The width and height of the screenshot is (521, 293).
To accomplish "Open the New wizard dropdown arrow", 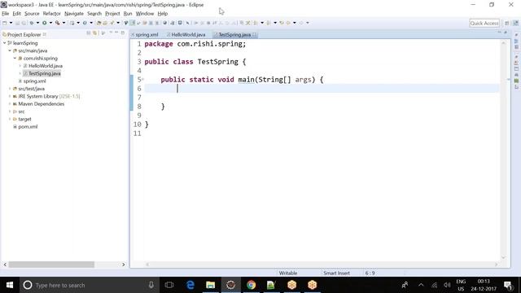I will pyautogui.click(x=11, y=23).
